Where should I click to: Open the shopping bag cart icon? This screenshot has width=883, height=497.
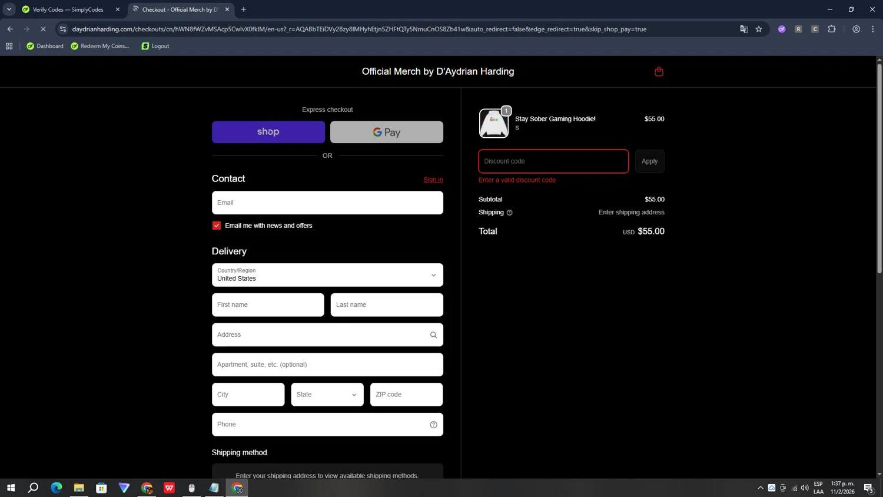(x=659, y=71)
